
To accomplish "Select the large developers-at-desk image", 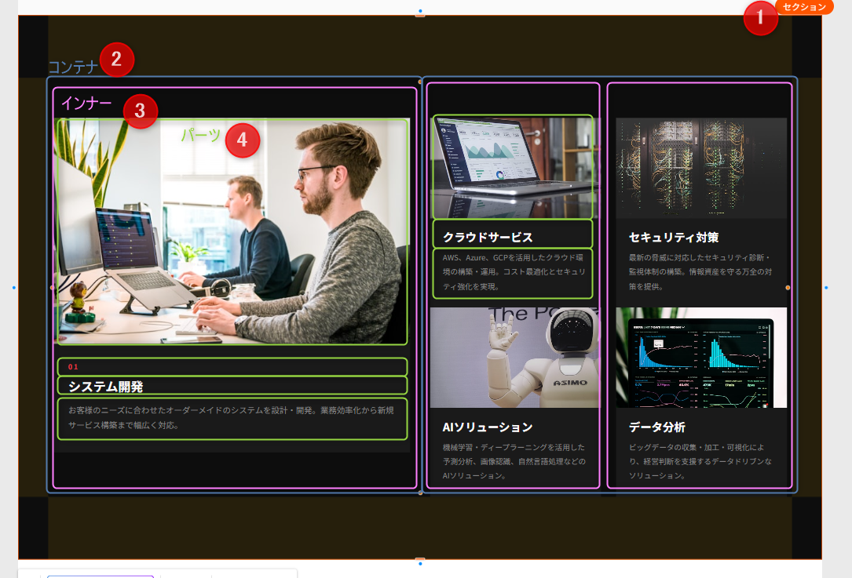I will point(232,235).
